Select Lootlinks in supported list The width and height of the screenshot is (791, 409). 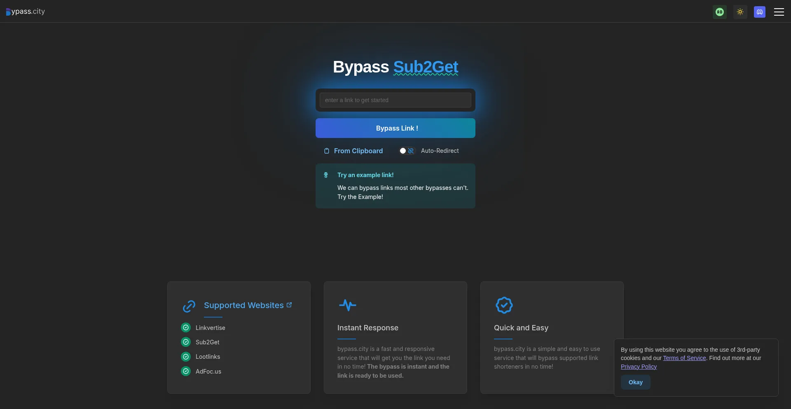(x=208, y=357)
